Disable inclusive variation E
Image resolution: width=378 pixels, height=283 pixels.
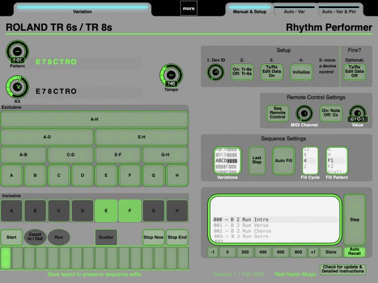[x=106, y=211]
